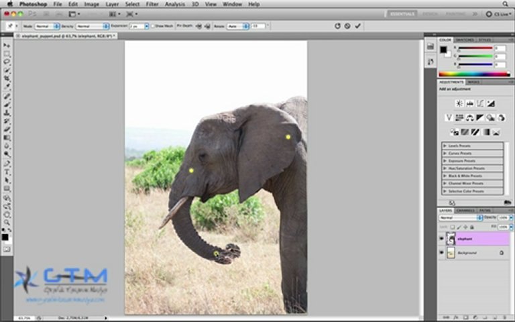Click the Selective Color adjustment icon

496,132
